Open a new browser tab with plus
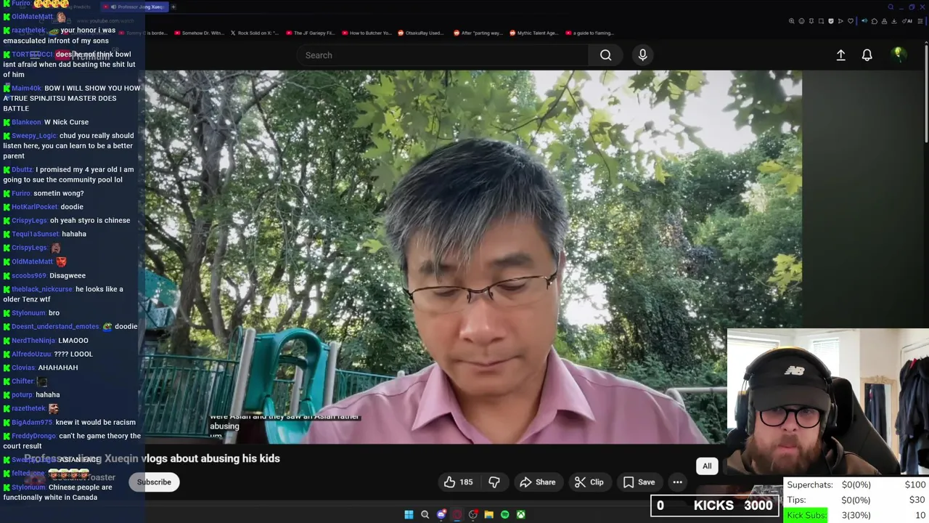This screenshot has height=523, width=929. 173,7
